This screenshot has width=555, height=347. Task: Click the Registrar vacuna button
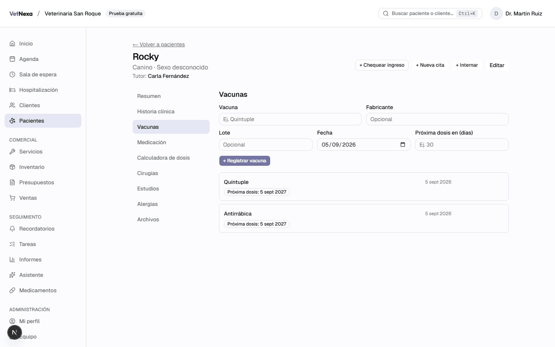coord(245,161)
